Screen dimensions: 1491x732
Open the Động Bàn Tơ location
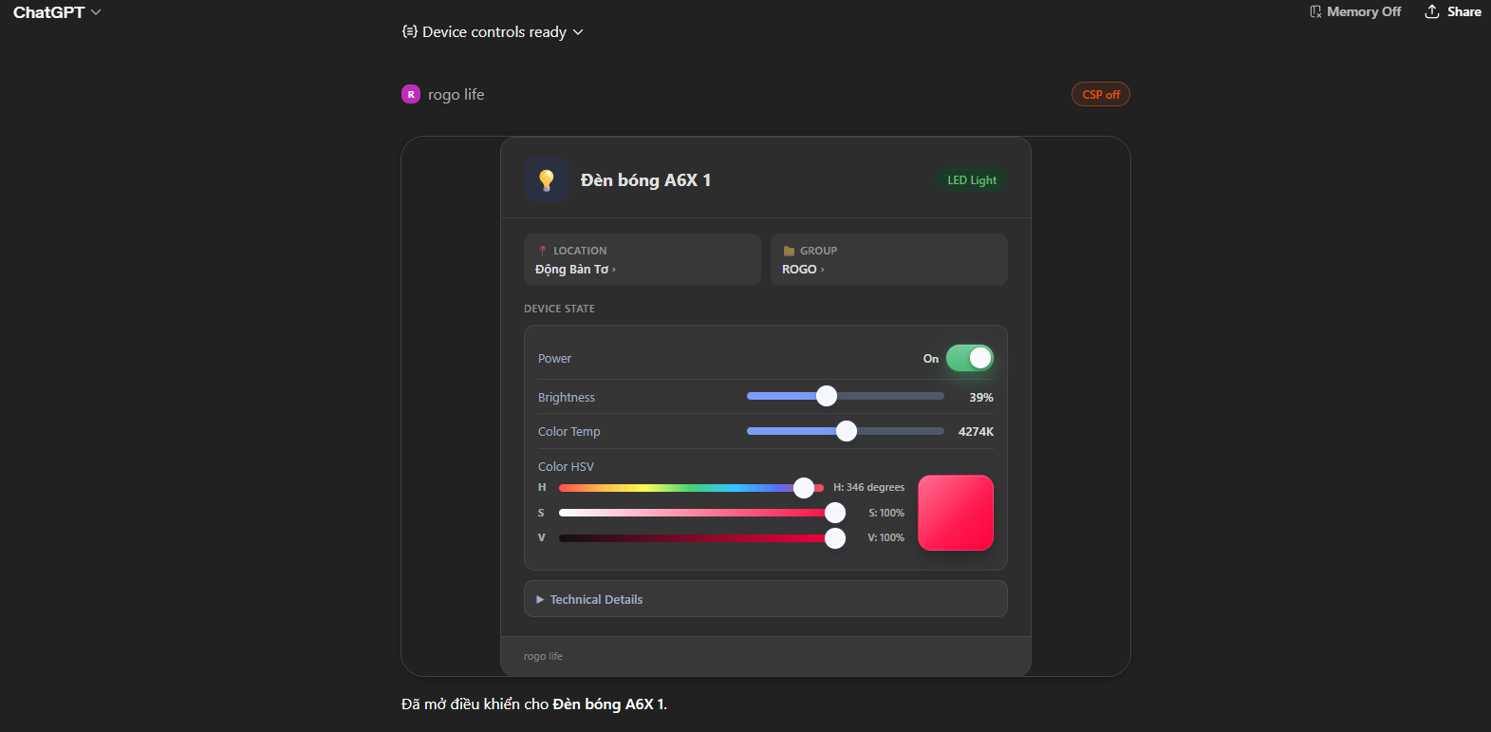click(x=575, y=270)
